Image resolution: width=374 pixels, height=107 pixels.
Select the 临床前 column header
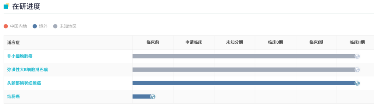click(x=153, y=43)
